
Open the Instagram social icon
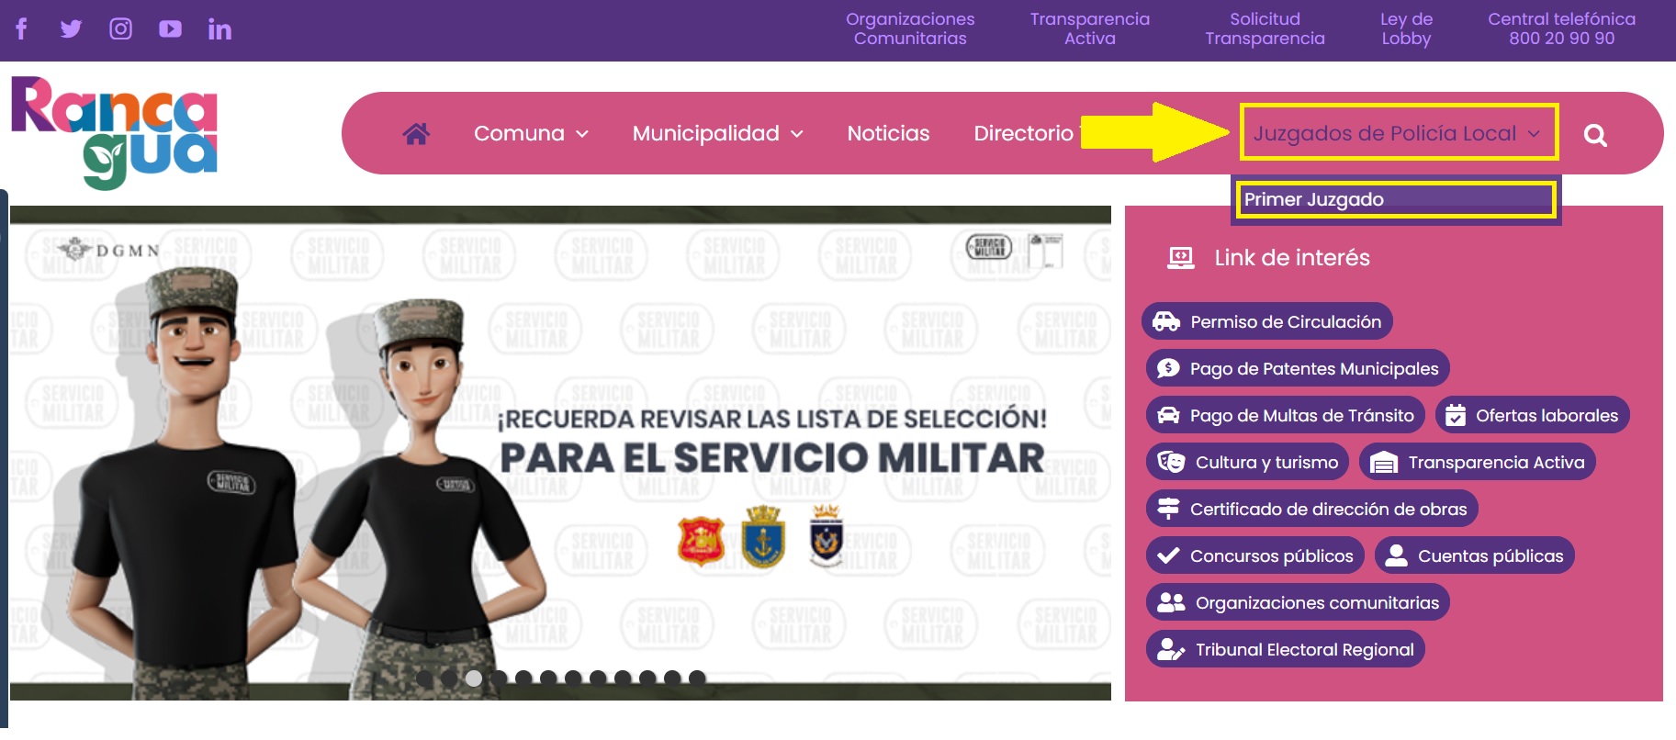pyautogui.click(x=120, y=28)
